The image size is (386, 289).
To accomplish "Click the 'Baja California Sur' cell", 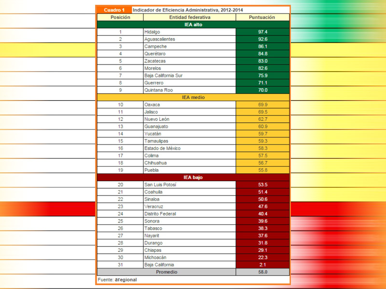I will (x=190, y=76).
